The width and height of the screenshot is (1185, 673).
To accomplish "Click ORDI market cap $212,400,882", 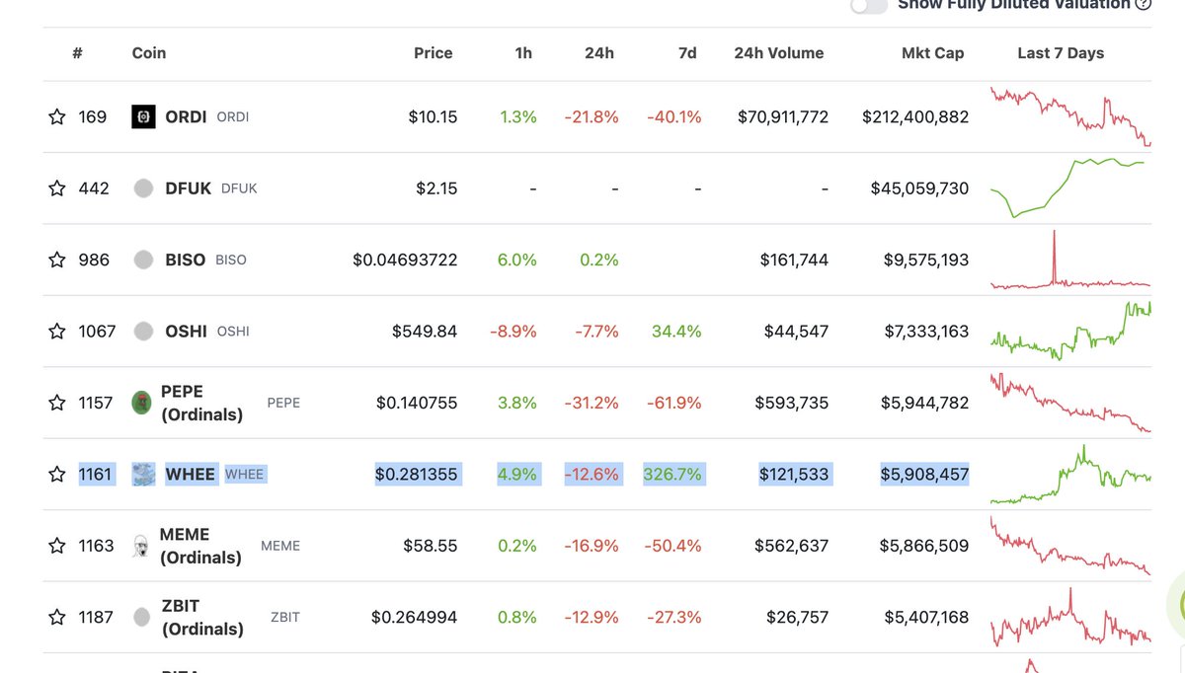I will coord(915,116).
